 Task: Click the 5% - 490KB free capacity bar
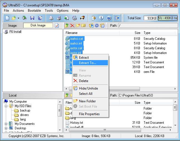[x=167, y=18]
